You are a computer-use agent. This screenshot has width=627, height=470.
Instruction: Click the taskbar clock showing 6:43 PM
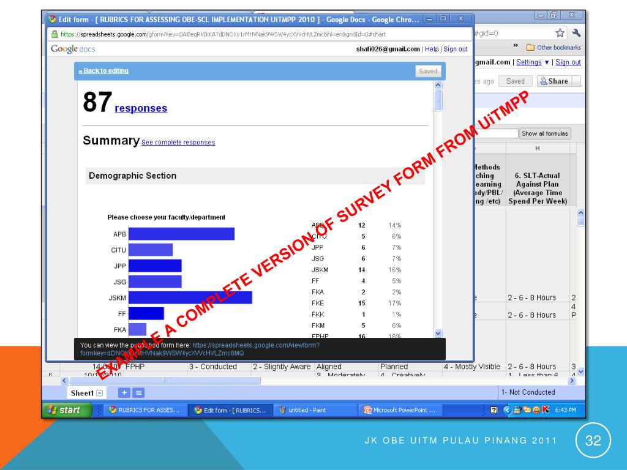click(566, 410)
